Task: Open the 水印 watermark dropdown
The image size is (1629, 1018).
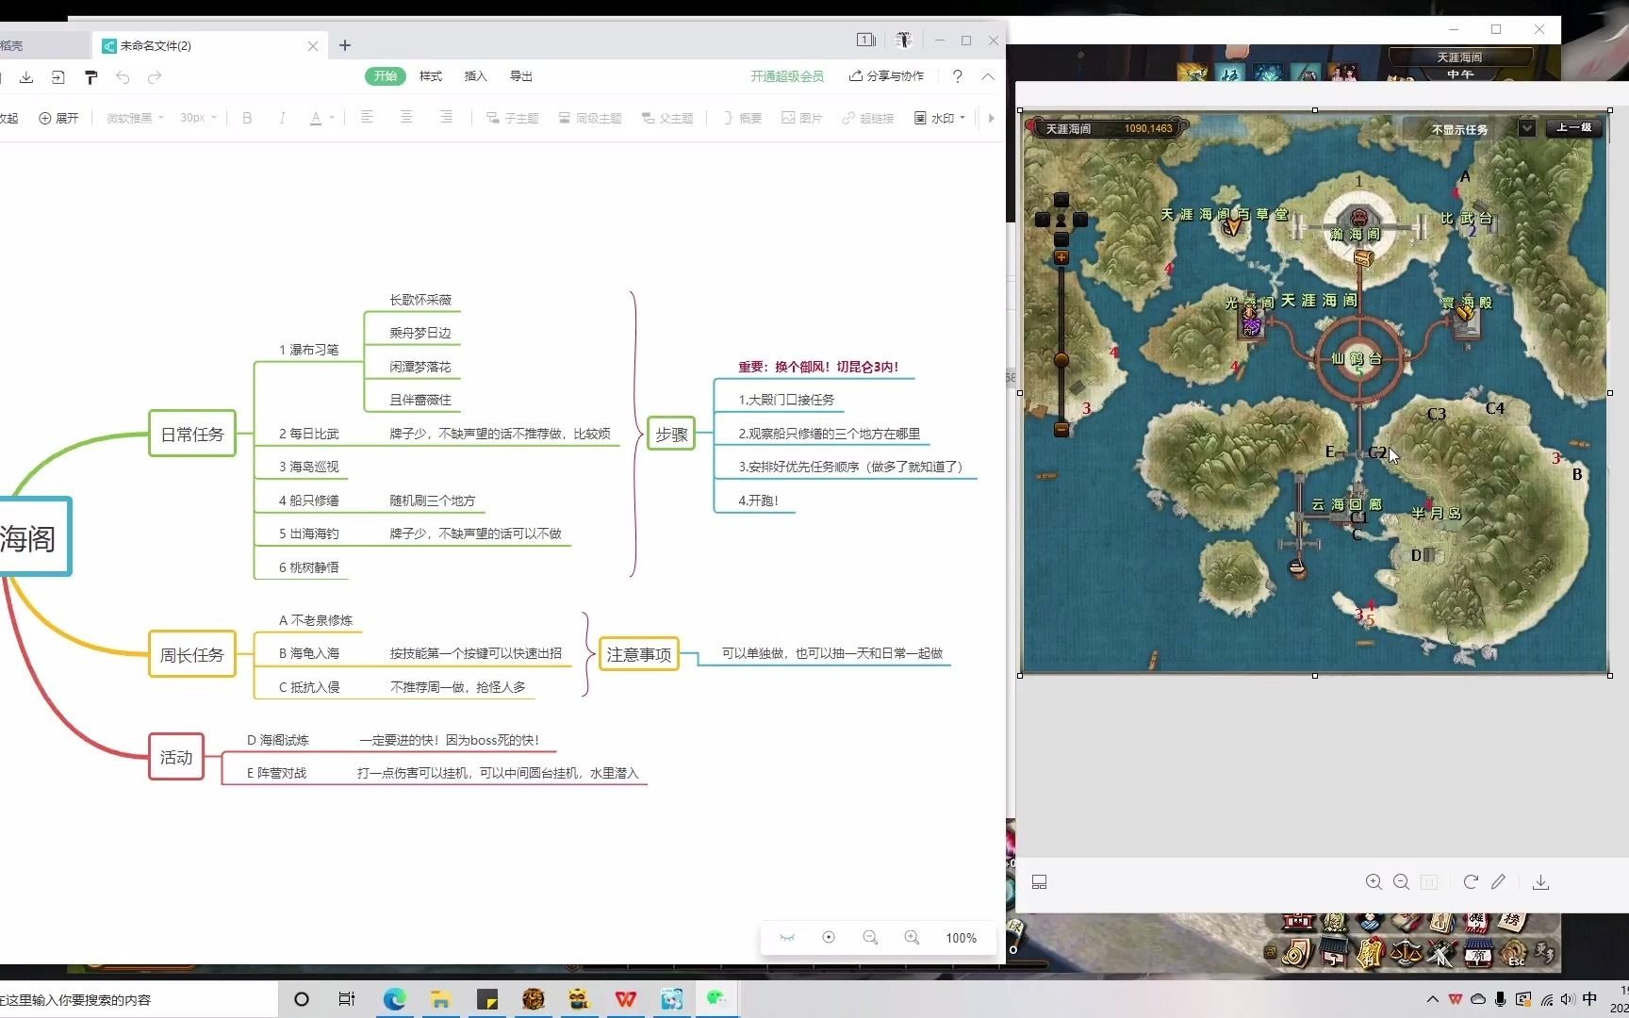Action: (x=940, y=118)
